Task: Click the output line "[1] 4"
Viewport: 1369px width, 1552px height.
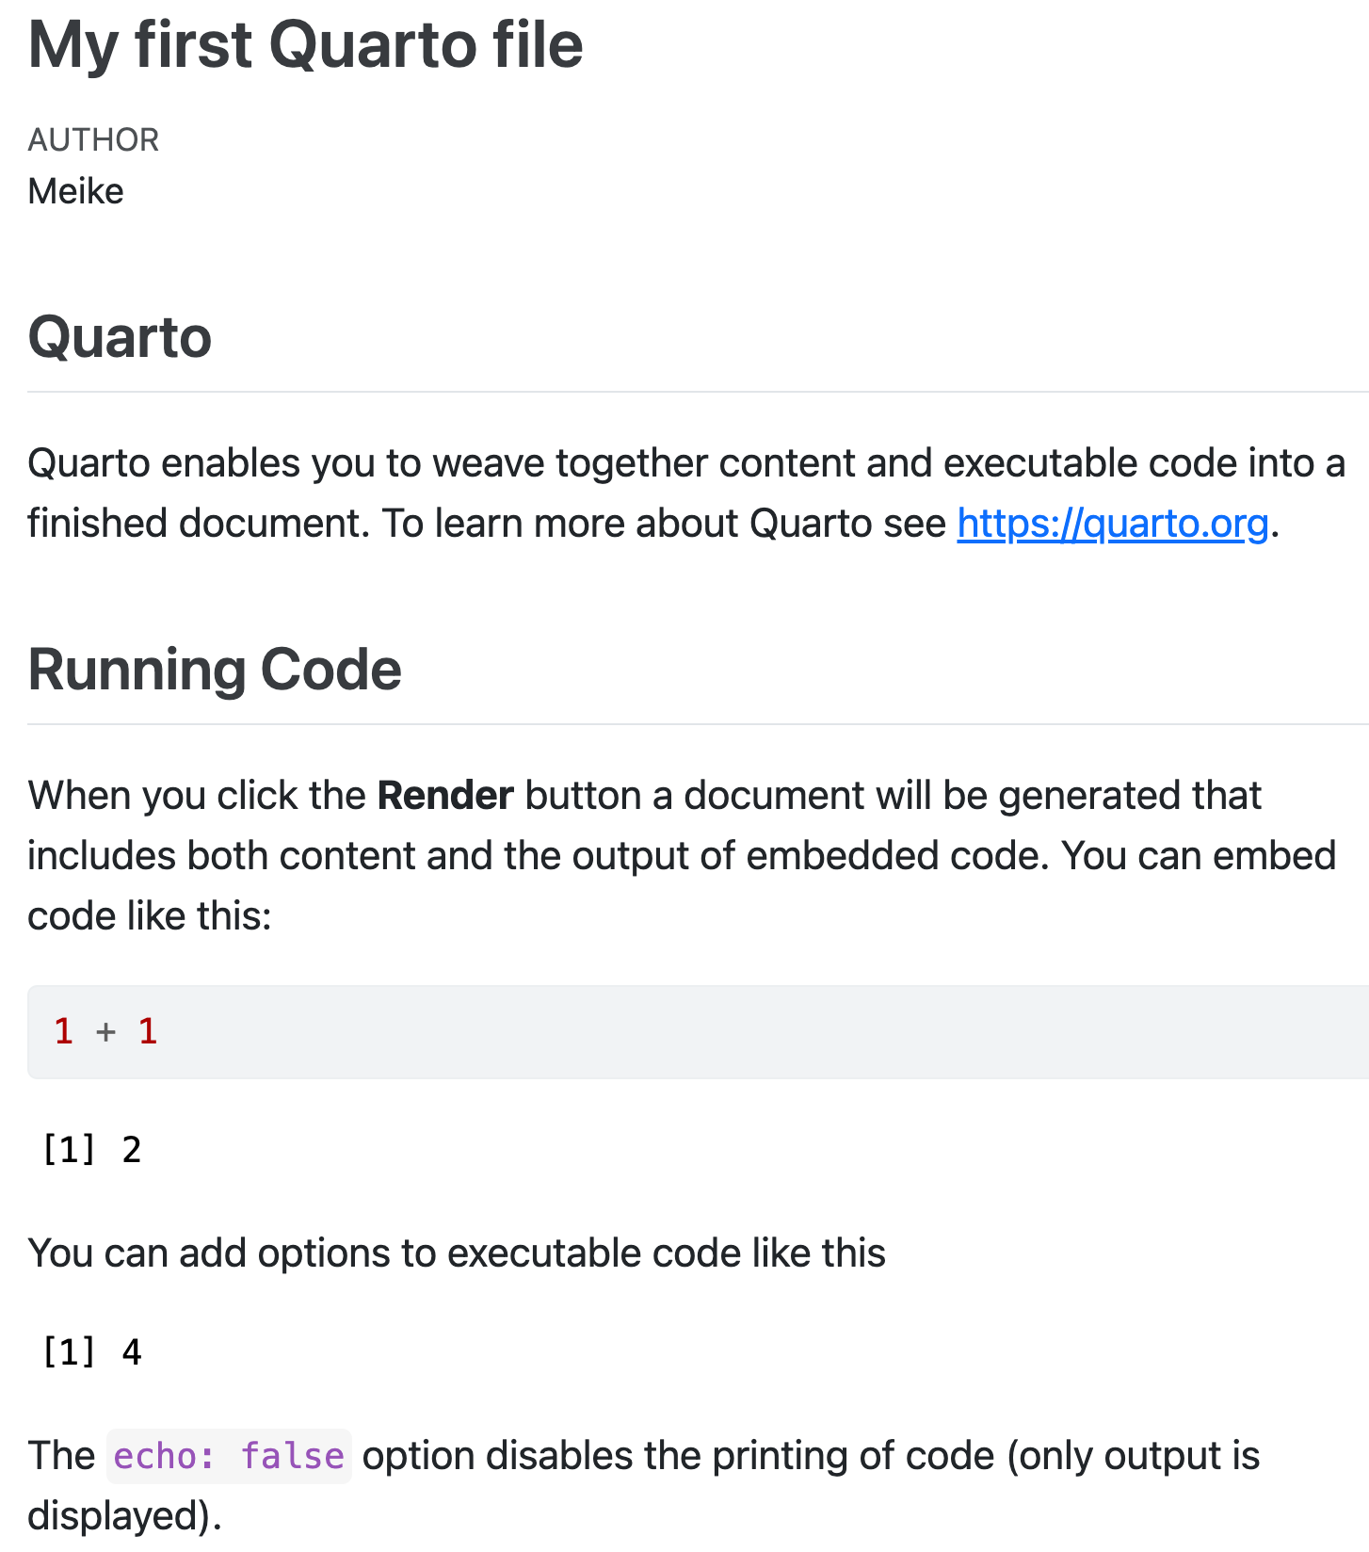Action: (91, 1352)
